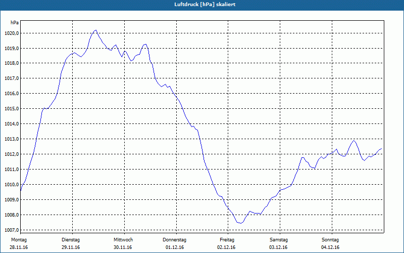Click the chart title 'Luftdruck [hPa] skaliert'

(205, 5)
